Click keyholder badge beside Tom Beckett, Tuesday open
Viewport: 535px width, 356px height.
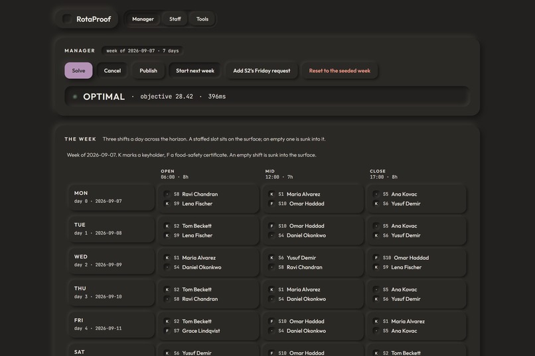click(167, 226)
